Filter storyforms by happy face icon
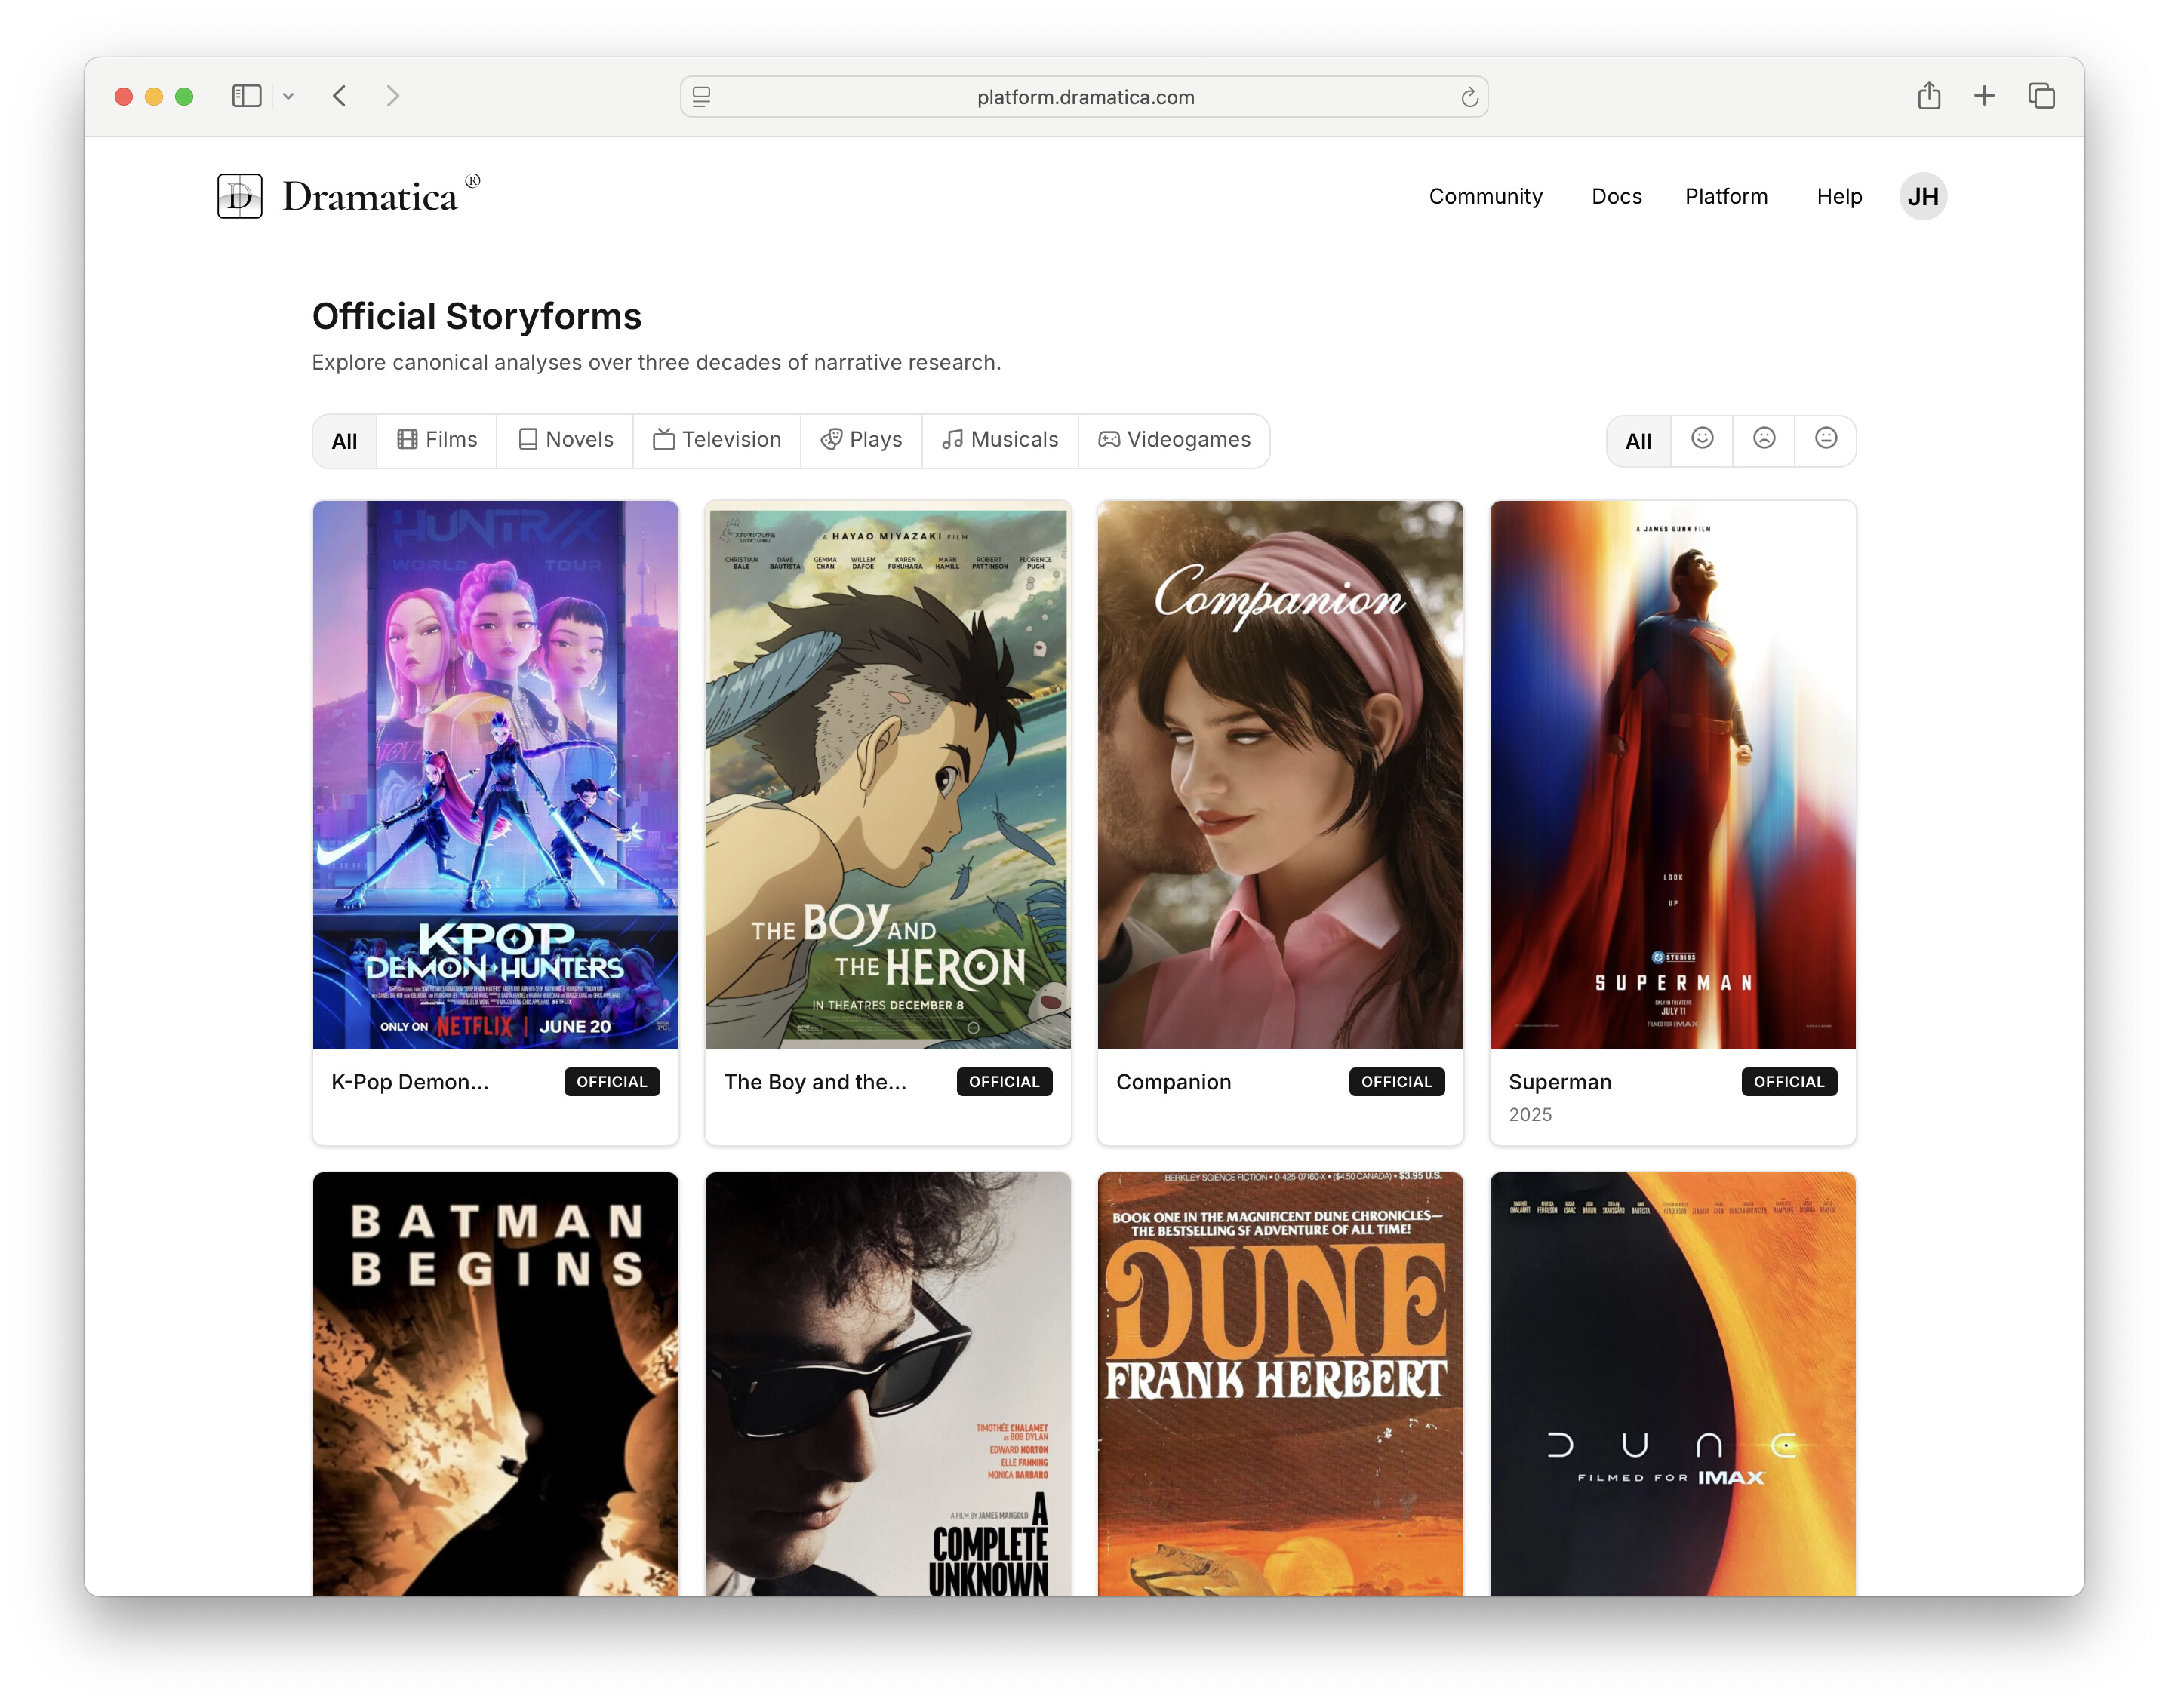Screen dimensions: 2169x1708 1702,439
